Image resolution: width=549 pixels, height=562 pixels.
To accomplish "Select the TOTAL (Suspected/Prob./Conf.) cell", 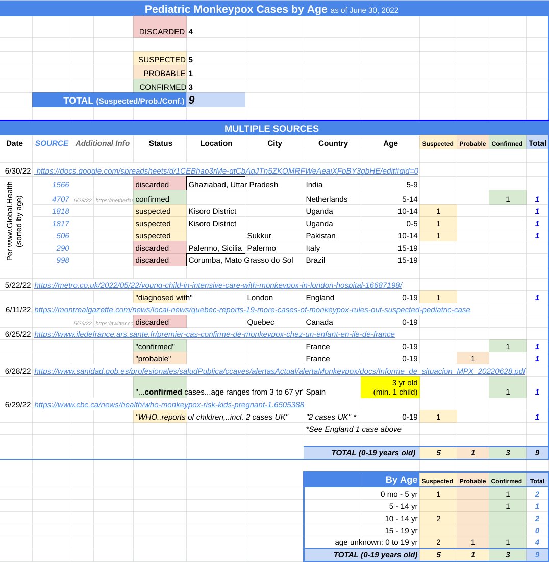I will [x=109, y=100].
